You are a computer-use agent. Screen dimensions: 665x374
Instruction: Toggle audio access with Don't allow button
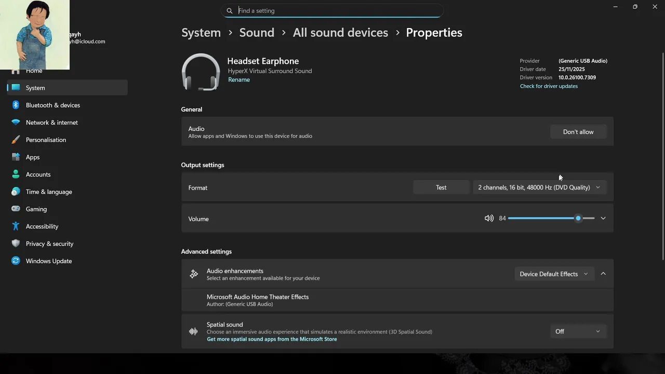578,132
